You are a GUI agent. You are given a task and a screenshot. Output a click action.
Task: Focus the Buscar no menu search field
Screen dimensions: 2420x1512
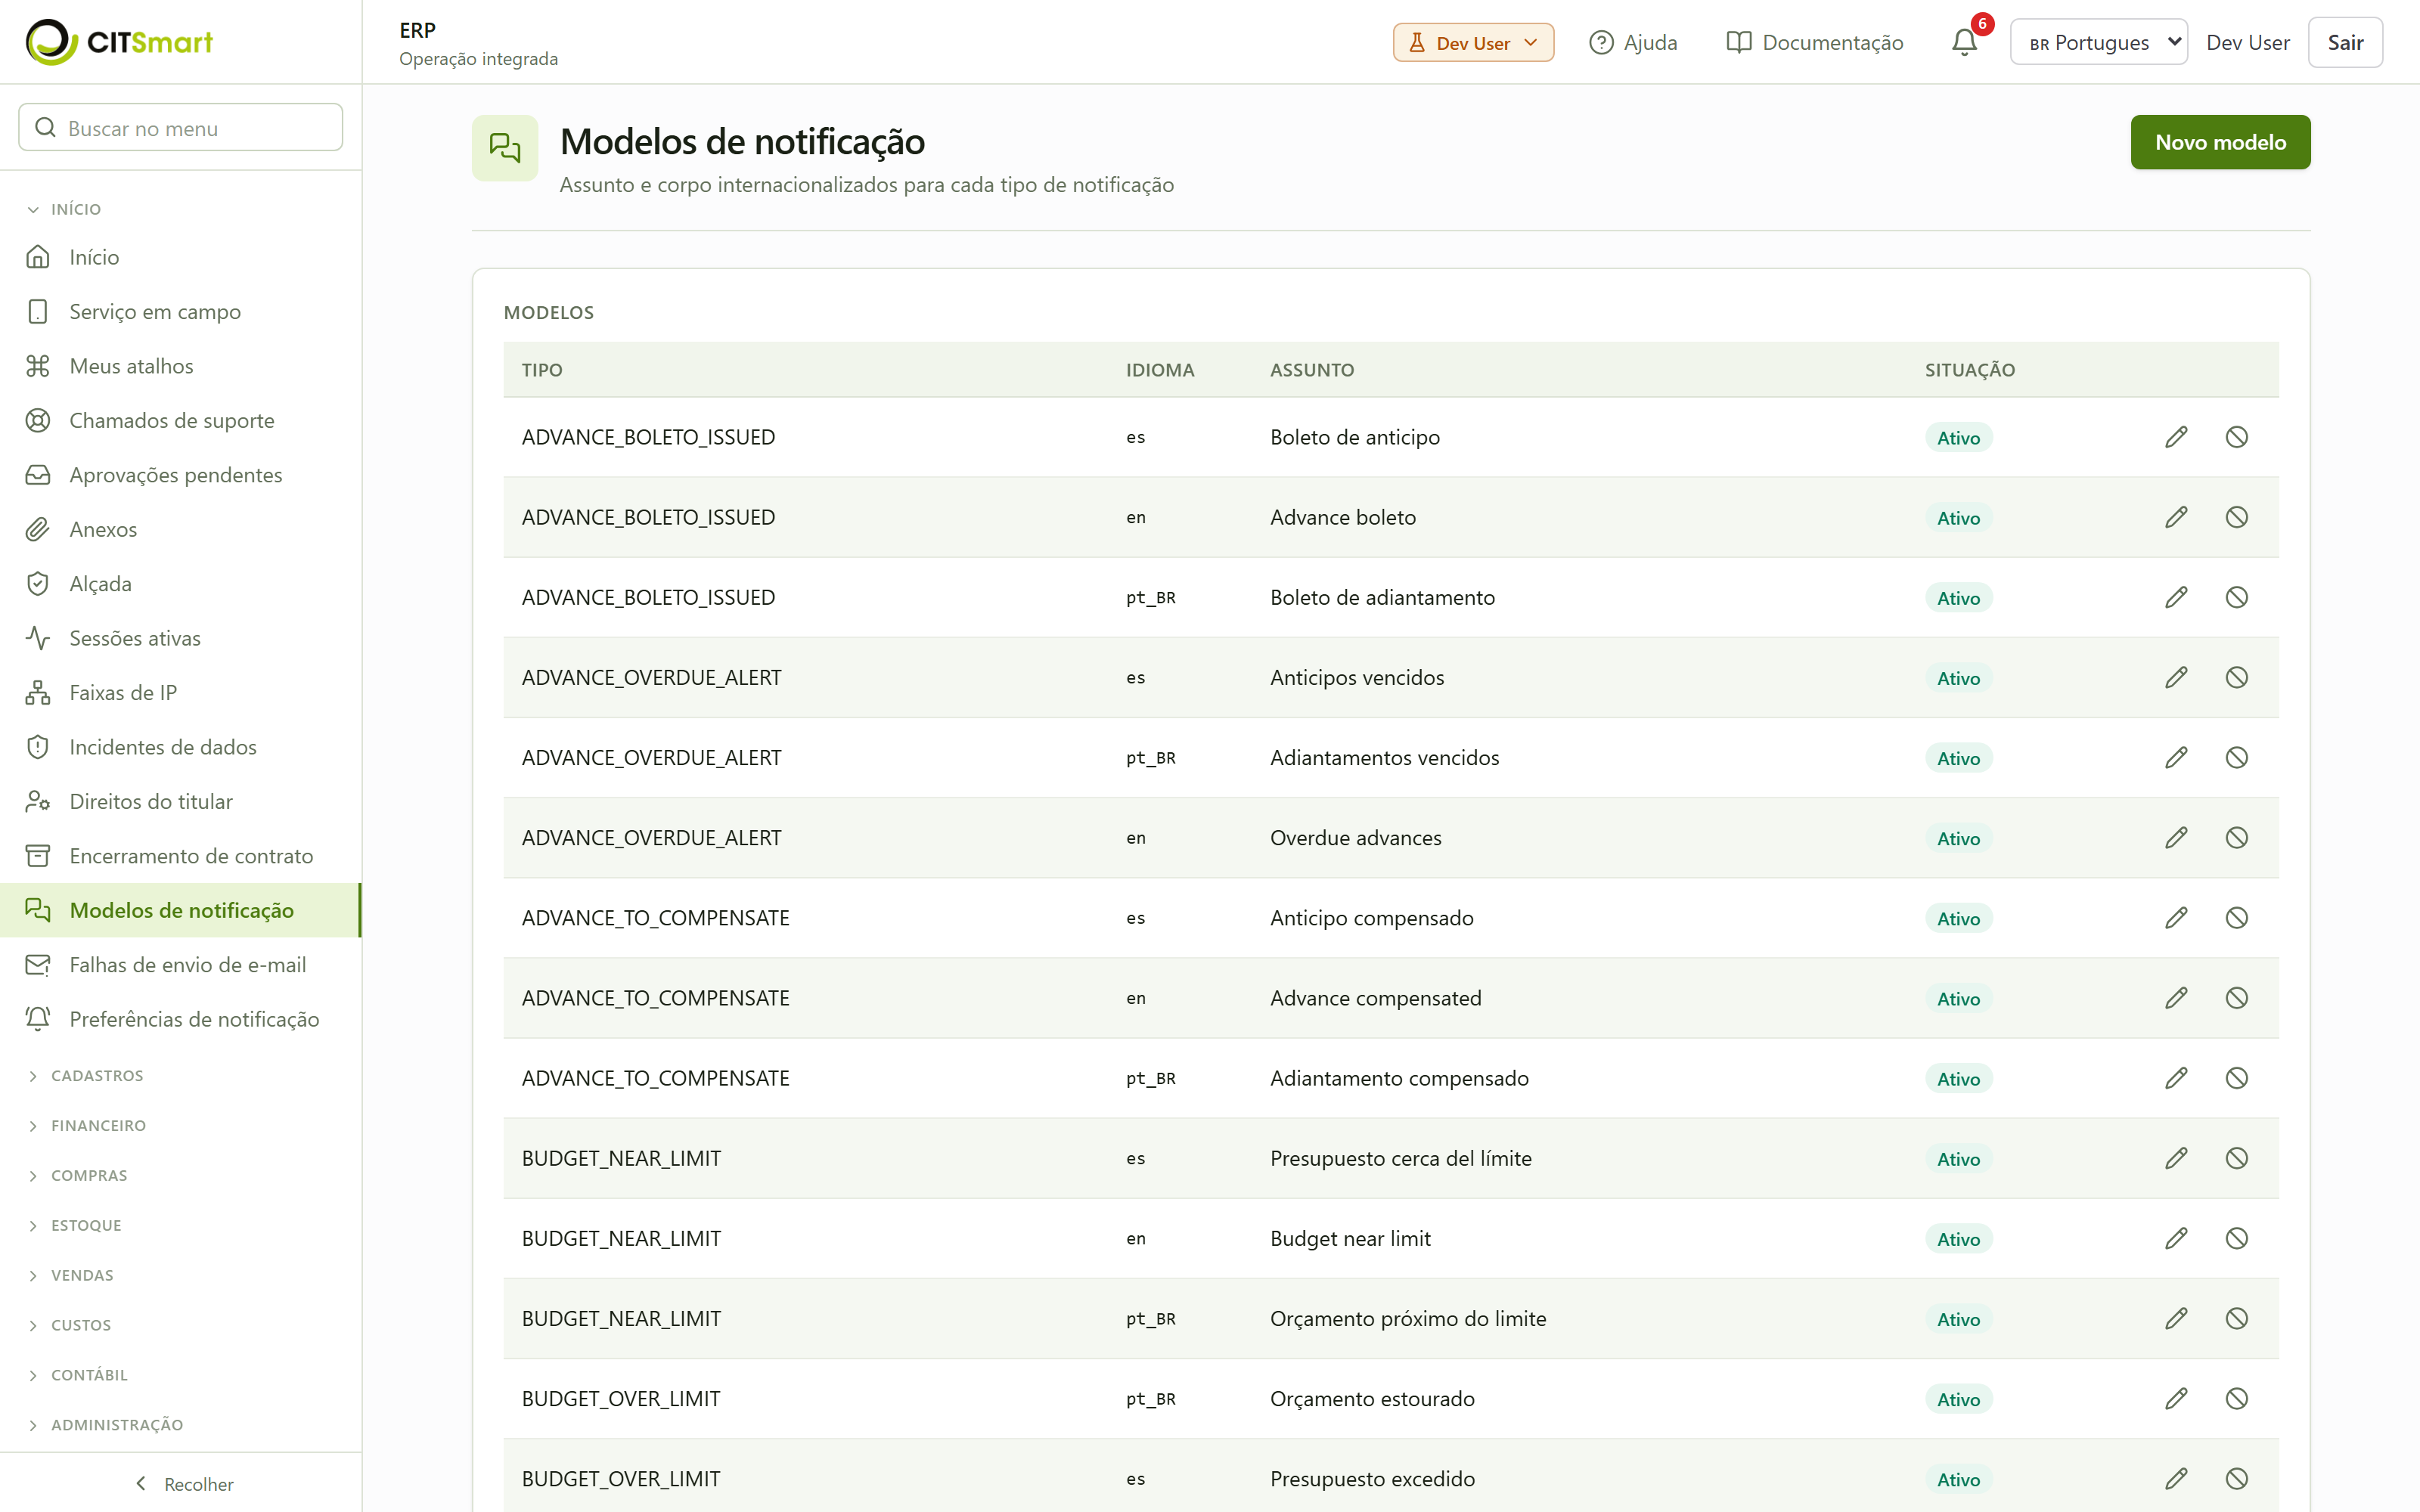coord(181,128)
